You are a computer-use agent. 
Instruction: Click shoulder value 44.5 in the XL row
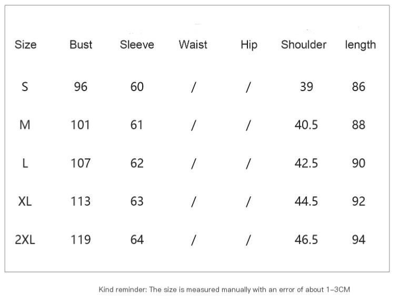(306, 201)
